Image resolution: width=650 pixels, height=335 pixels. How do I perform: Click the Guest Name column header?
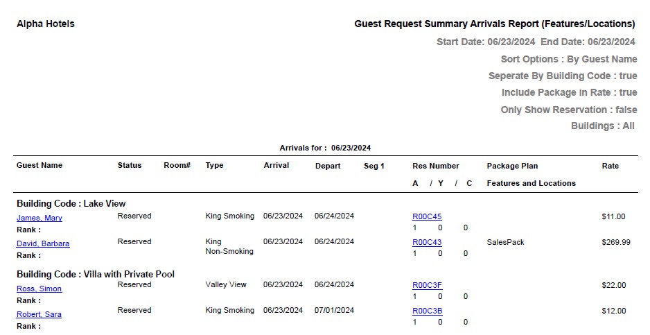point(39,165)
